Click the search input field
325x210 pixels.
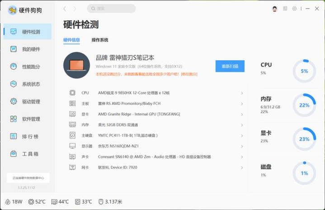(113, 9)
